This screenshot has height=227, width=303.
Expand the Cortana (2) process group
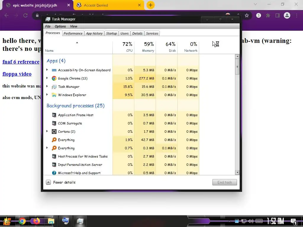pos(47,131)
